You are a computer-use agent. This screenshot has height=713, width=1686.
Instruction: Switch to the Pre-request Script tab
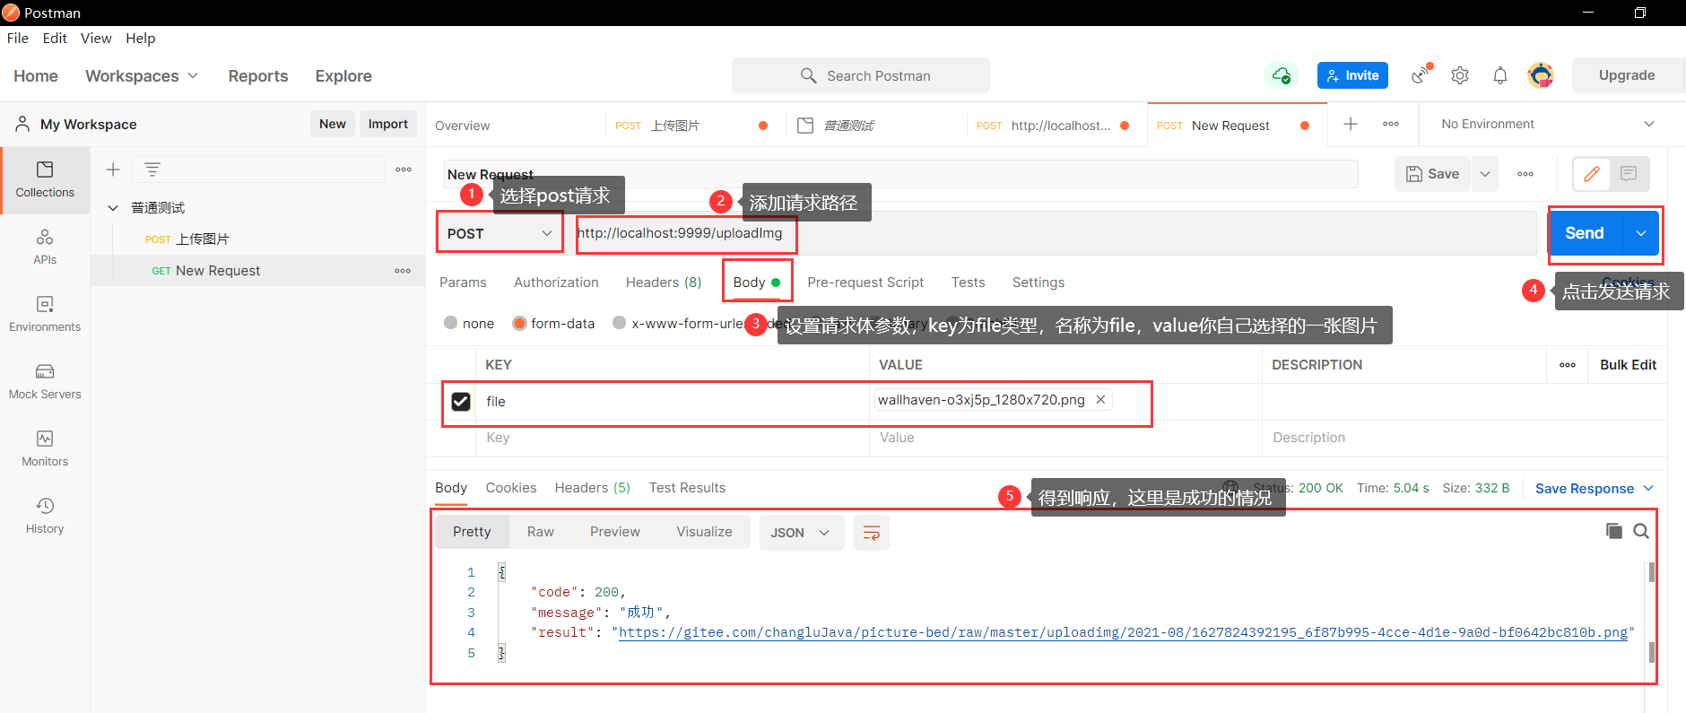click(x=865, y=283)
